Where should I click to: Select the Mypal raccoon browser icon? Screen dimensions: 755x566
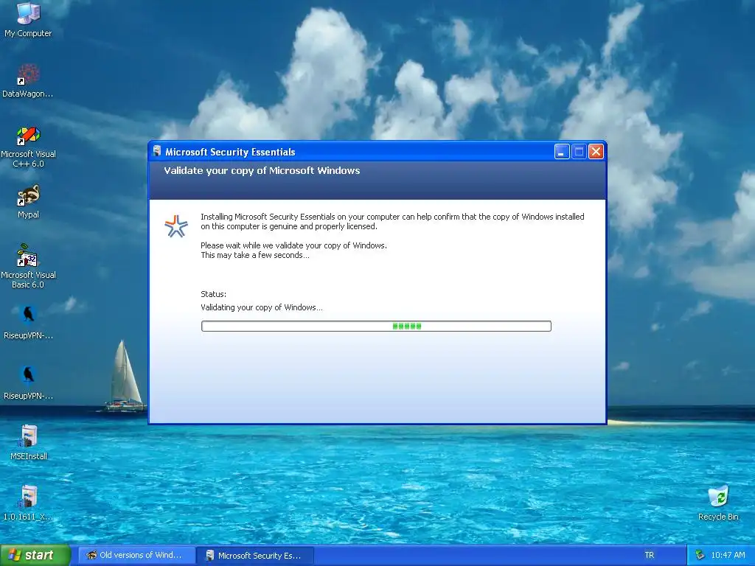[28, 196]
